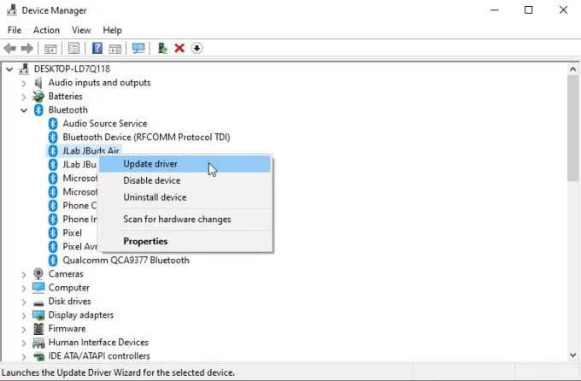Toggle the console tree toolbar icon

click(x=50, y=48)
